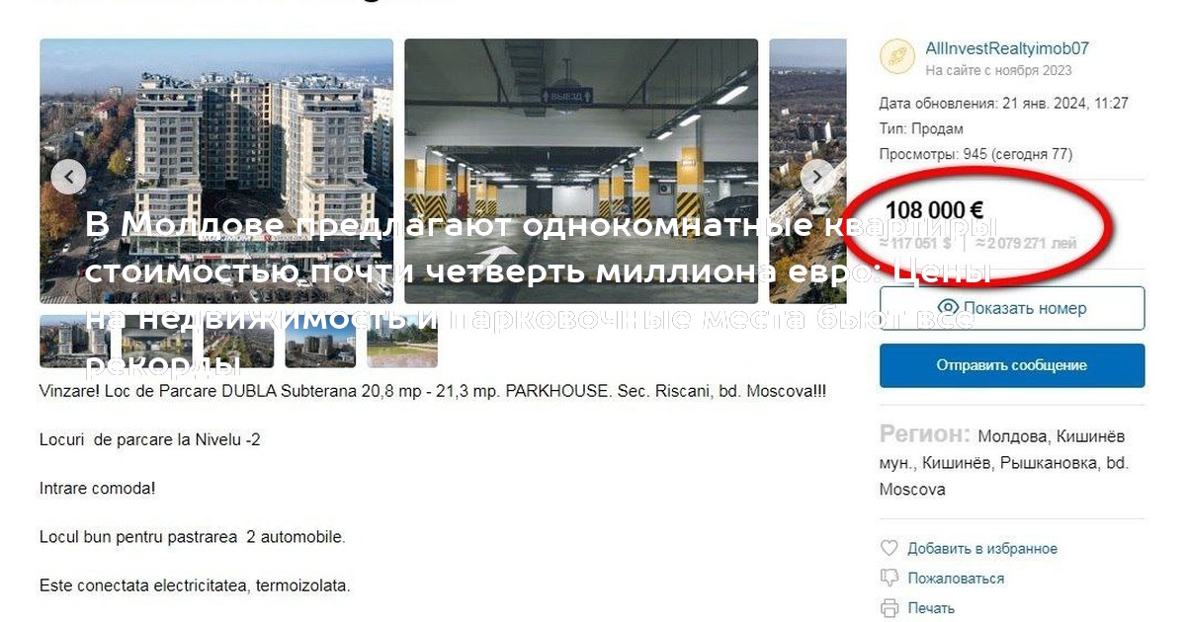Viewport: 1186px width, 622px height.
Task: Select the fourth small thumbnail below the gallery
Action: [320, 341]
